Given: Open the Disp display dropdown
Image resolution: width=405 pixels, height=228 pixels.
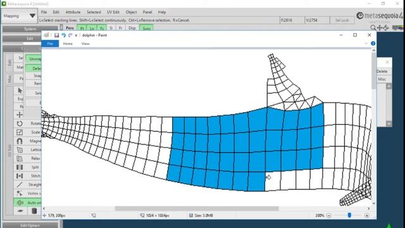Looking at the screenshot, I should point(132,28).
